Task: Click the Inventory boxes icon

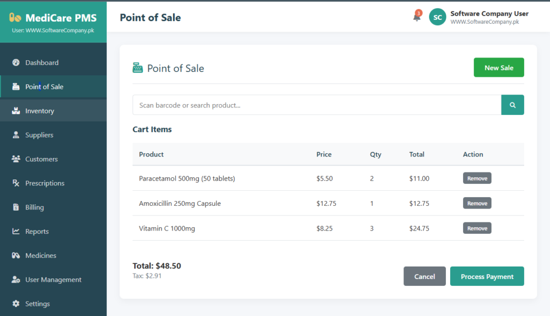Action: click(16, 111)
